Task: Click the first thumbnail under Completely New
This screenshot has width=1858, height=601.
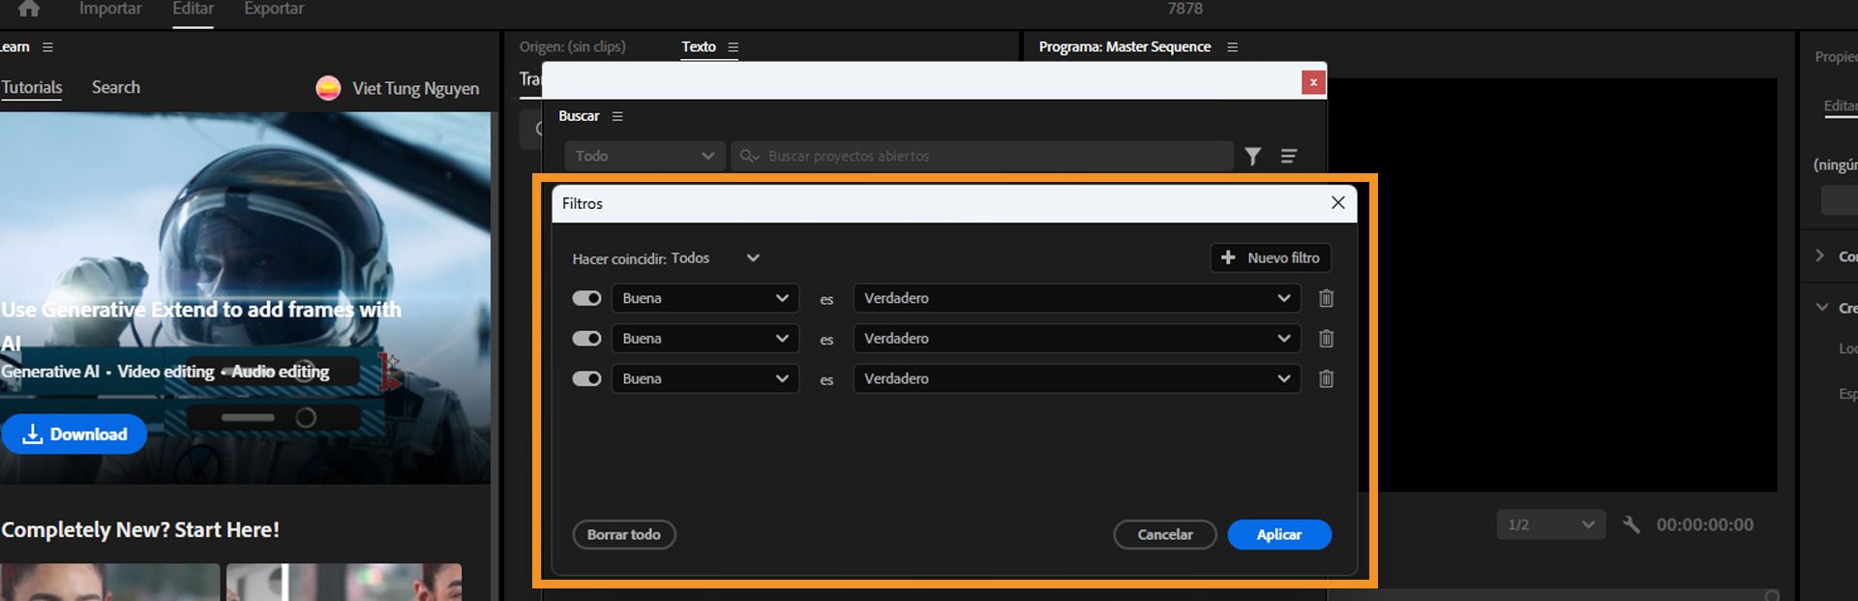Action: coord(110,583)
